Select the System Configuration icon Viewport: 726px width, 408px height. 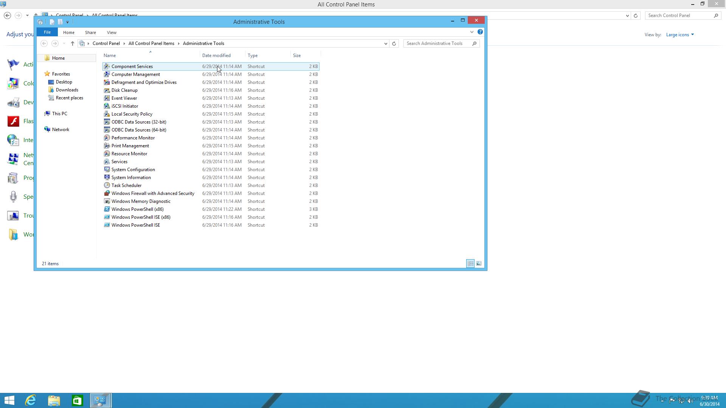tap(107, 170)
